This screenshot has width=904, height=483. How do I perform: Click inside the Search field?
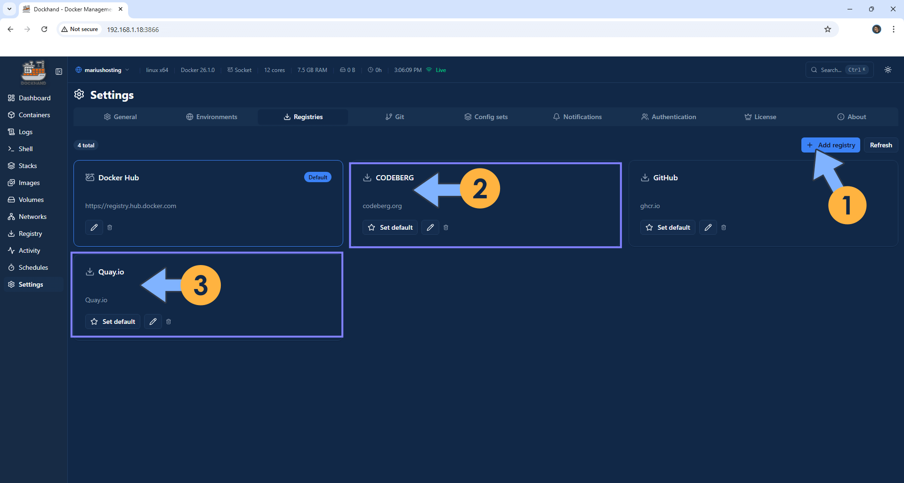click(833, 70)
